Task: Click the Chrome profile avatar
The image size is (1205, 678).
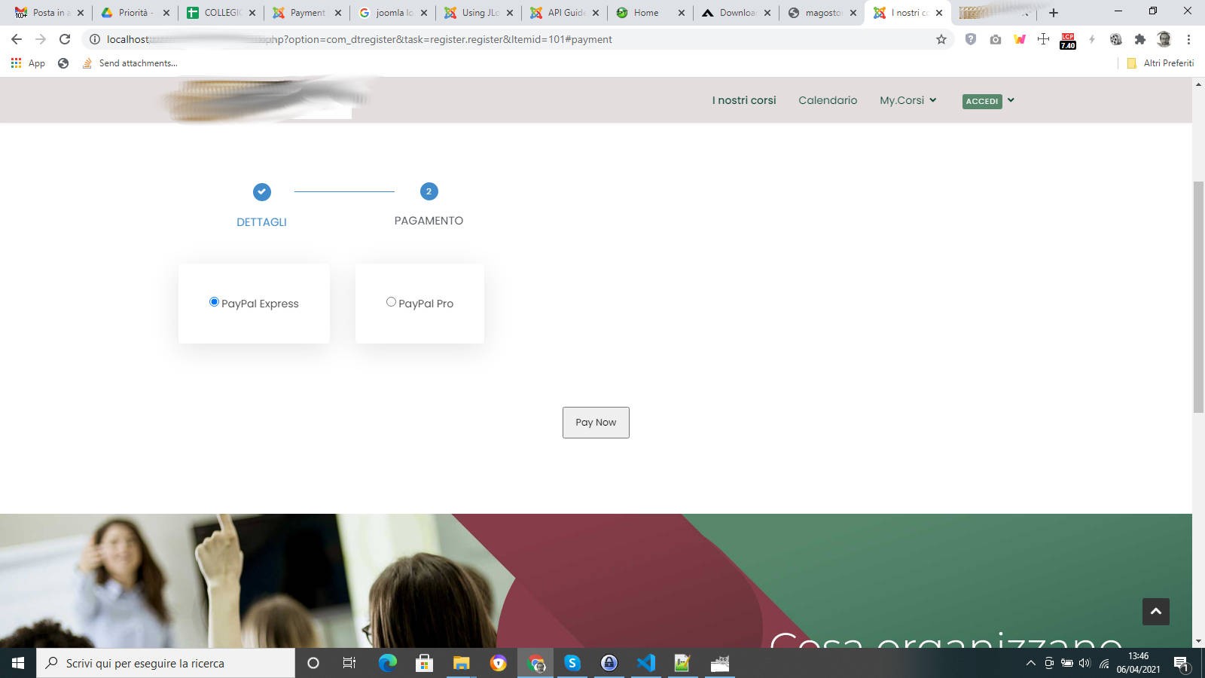Action: click(x=1164, y=39)
